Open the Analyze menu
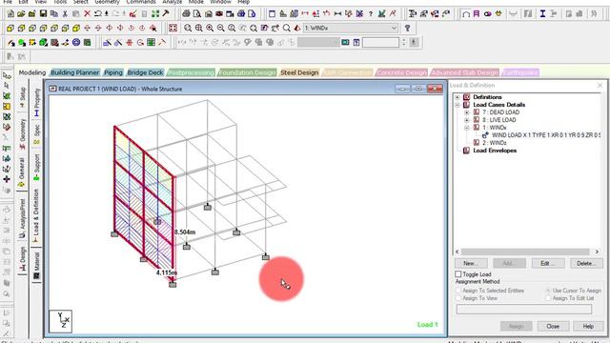This screenshot has width=610, height=343. [x=173, y=2]
